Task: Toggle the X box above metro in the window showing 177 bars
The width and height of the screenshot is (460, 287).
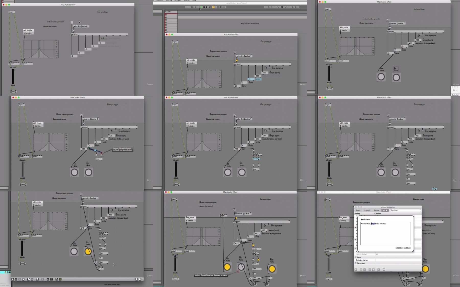Action: (388, 115)
